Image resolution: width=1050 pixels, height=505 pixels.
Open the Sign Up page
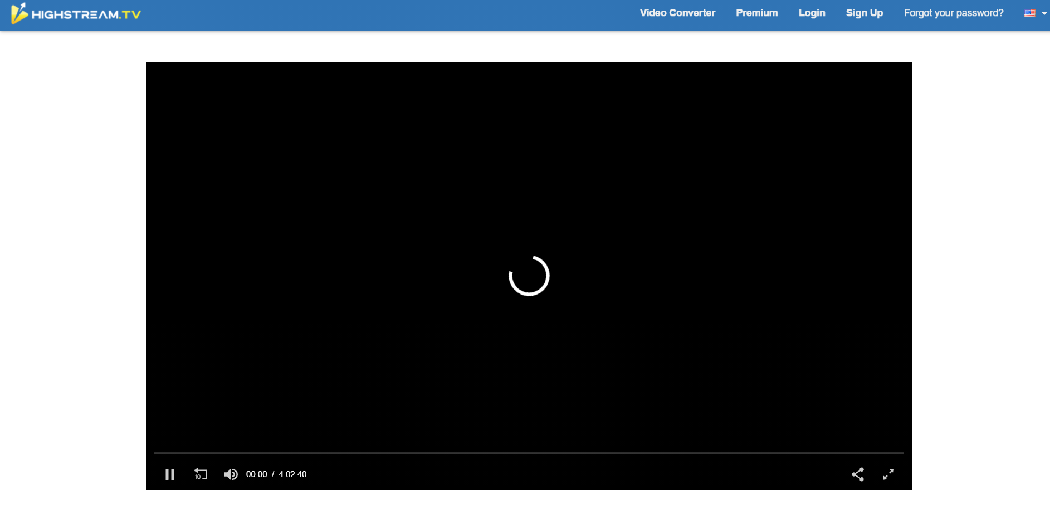[x=864, y=13]
